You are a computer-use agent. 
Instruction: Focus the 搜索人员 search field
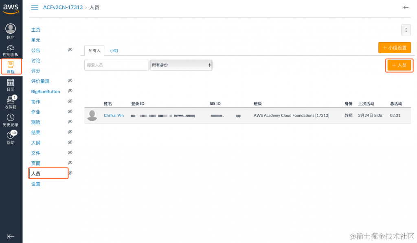116,65
